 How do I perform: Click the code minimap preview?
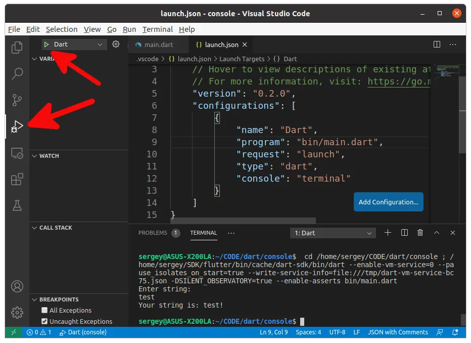pos(447,71)
